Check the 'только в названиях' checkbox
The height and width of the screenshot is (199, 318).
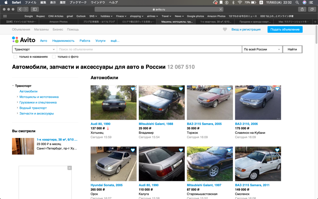(15, 57)
